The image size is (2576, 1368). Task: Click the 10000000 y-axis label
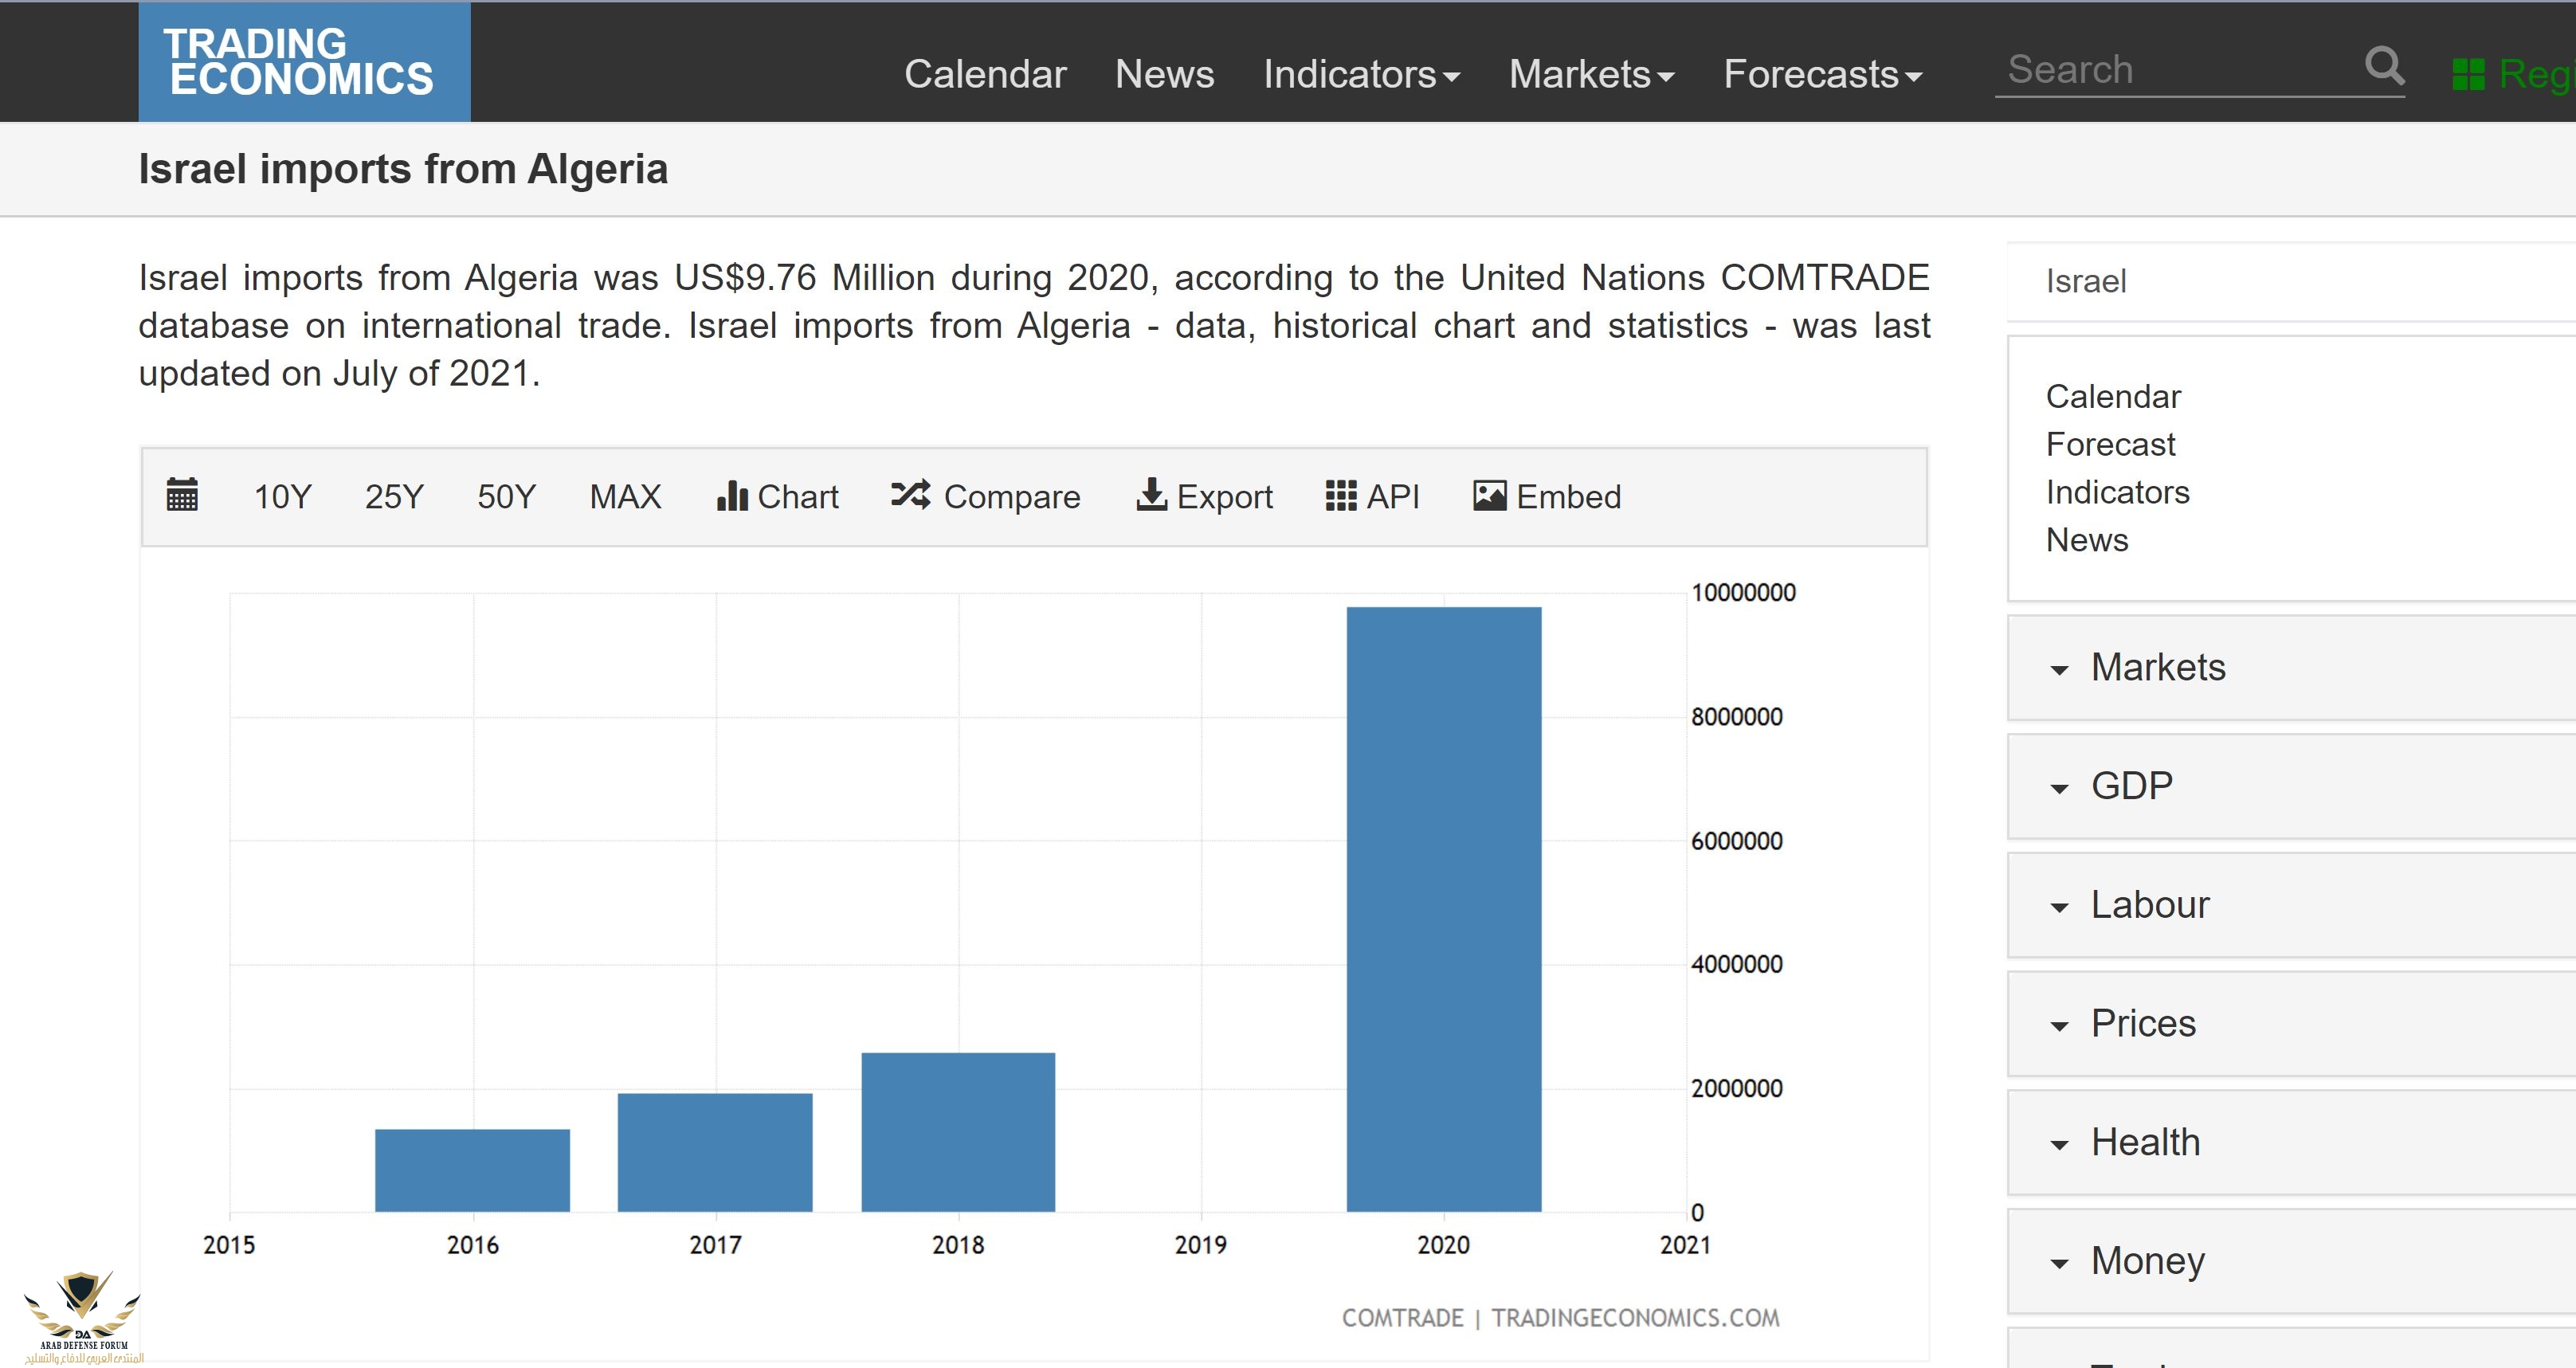pos(1743,592)
